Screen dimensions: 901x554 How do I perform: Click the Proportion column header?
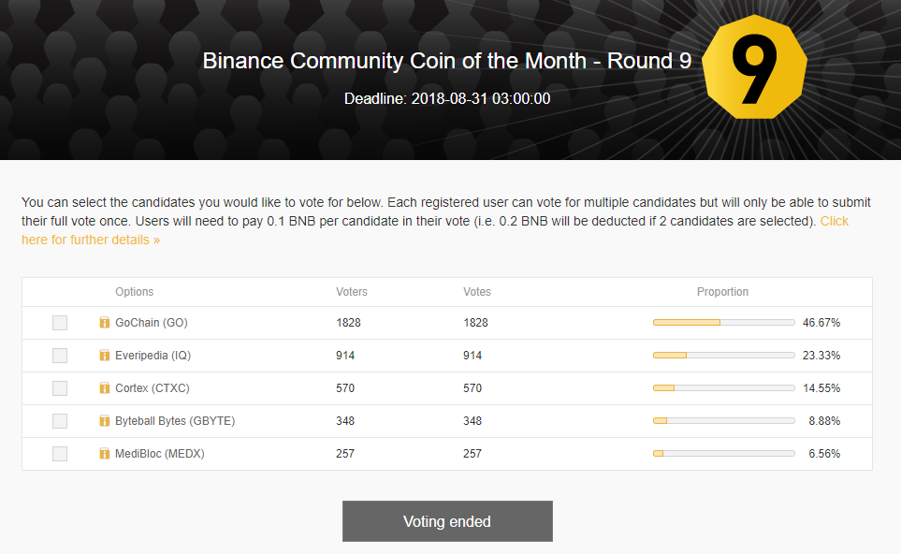click(722, 292)
